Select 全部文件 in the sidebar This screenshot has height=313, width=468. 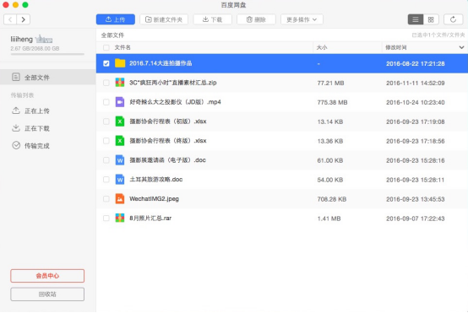48,78
